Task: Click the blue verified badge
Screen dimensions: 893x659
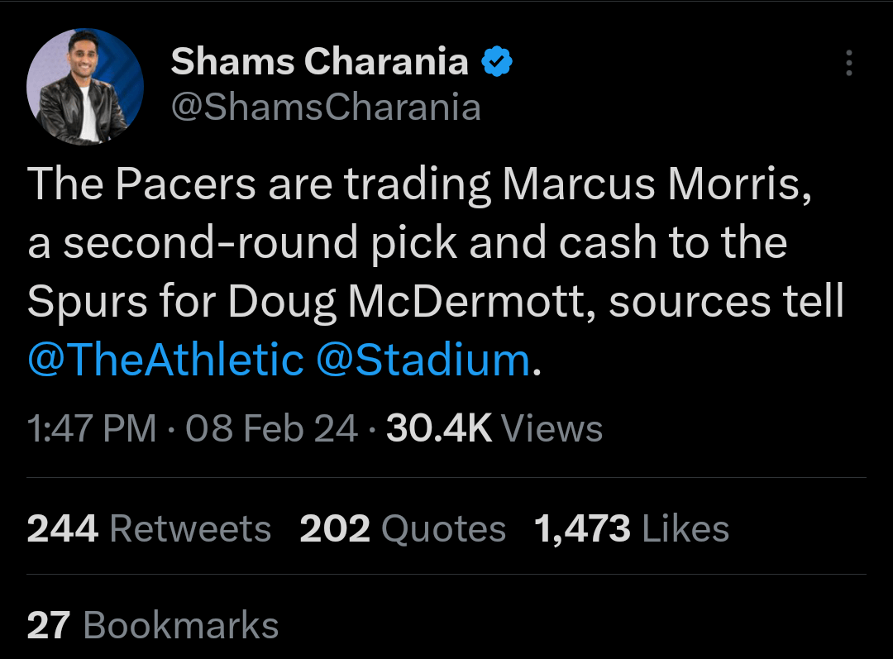Action: (496, 62)
